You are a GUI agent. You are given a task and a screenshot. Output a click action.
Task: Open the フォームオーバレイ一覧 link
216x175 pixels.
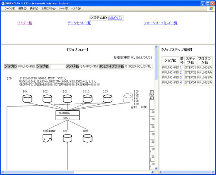point(160,23)
